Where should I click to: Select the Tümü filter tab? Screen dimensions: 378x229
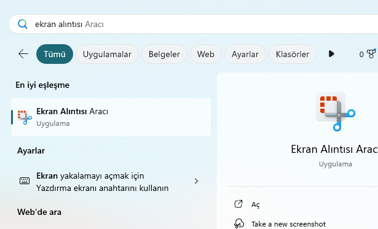(x=55, y=54)
